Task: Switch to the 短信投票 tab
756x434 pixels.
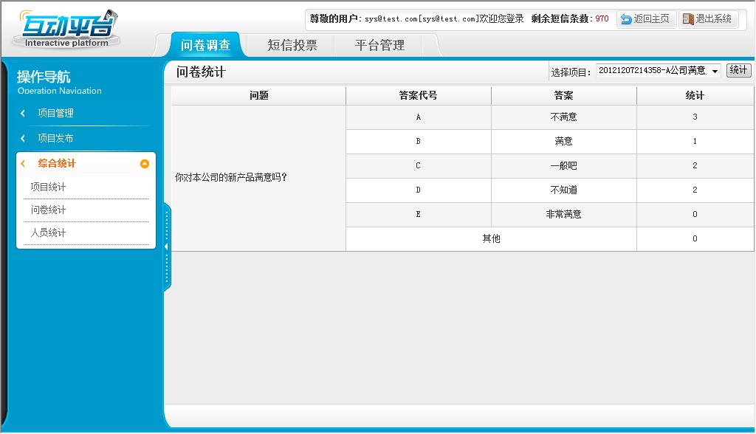Action: point(292,45)
